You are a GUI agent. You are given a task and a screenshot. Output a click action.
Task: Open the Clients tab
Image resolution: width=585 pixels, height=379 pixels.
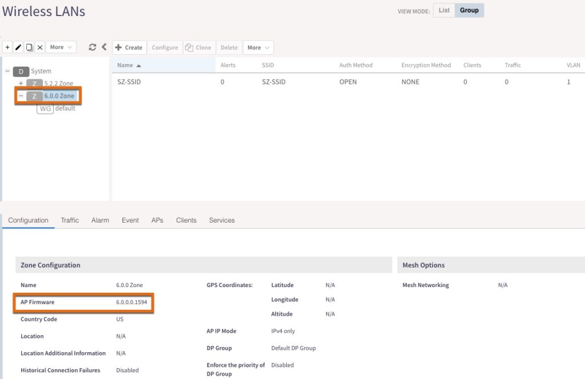186,220
